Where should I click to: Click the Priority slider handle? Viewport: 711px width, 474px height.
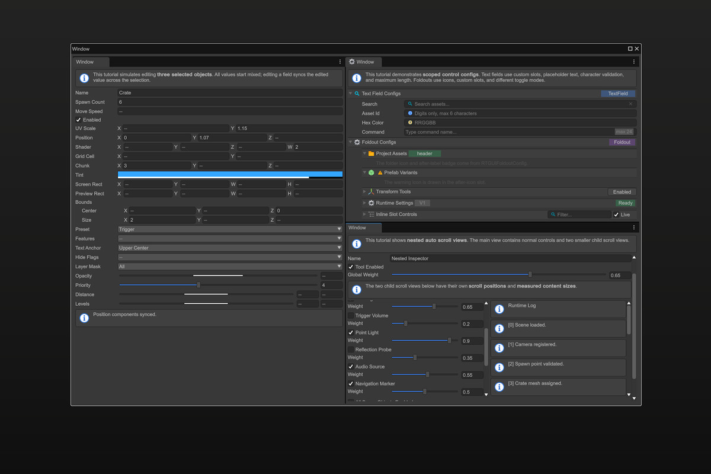[198, 285]
